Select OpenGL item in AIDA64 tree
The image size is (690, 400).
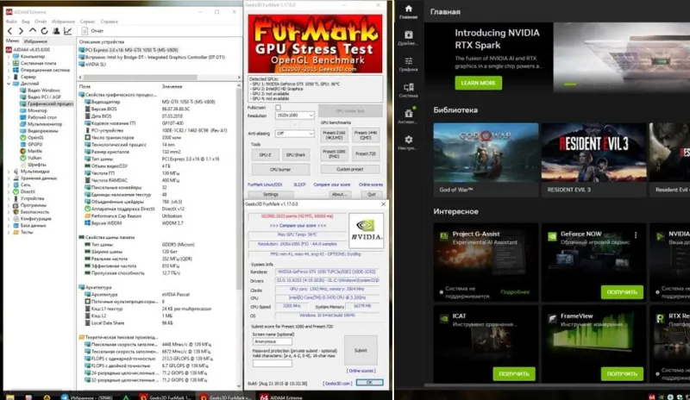(x=35, y=138)
